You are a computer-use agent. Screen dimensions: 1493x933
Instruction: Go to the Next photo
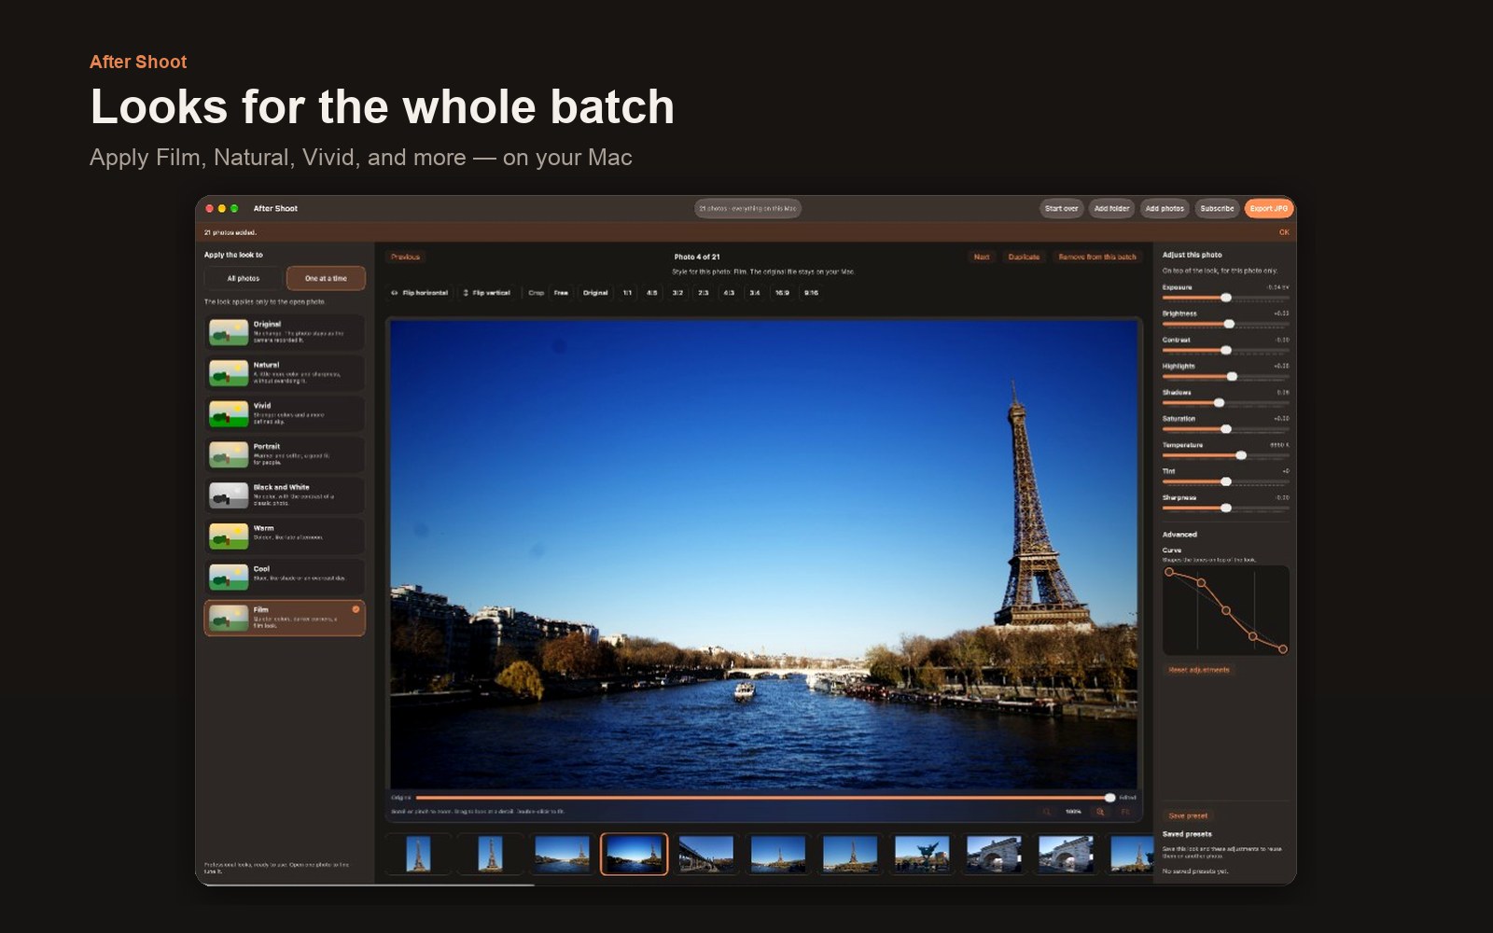click(982, 257)
